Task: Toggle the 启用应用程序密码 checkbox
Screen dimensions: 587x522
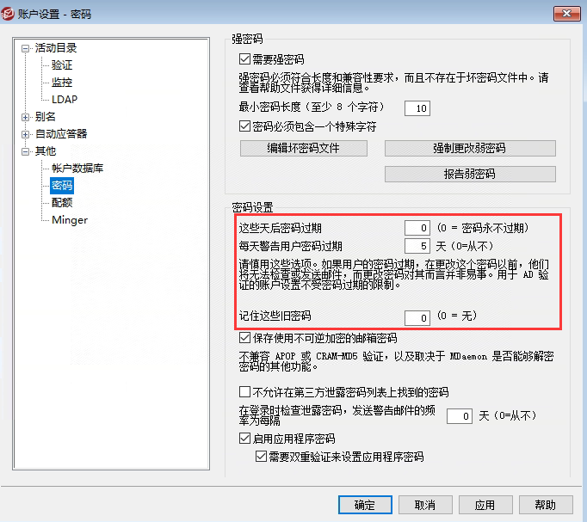Action: coord(244,439)
